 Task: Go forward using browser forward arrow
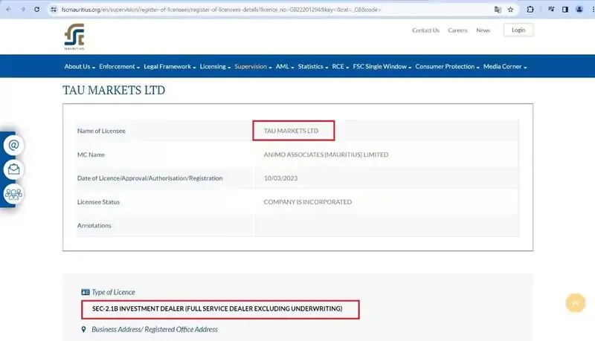pos(23,10)
